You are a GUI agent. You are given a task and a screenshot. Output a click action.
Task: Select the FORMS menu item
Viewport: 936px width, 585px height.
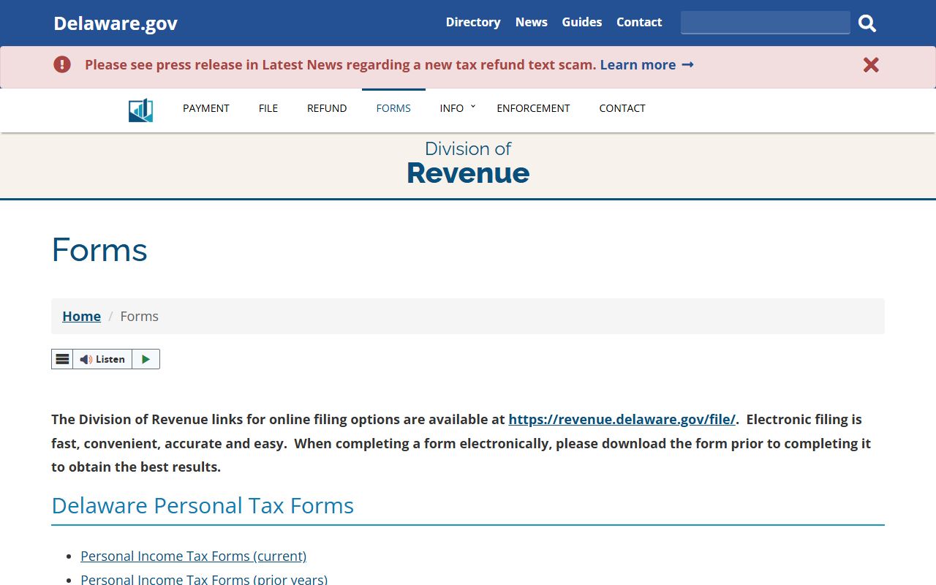pos(393,108)
